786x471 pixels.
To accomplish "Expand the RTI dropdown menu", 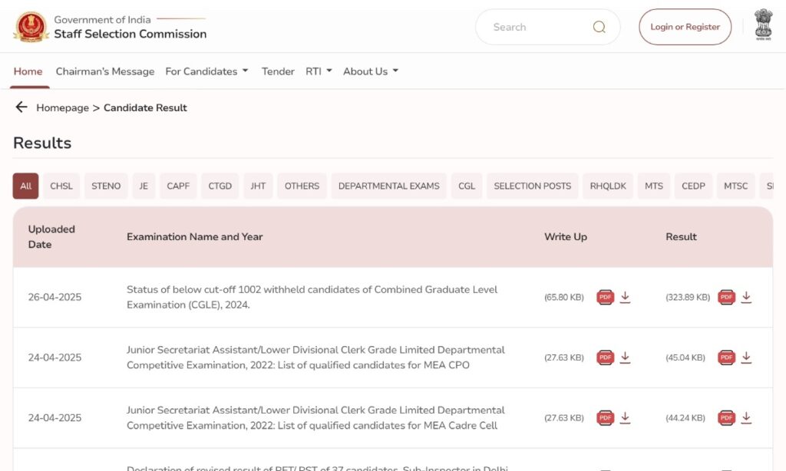I will [319, 71].
